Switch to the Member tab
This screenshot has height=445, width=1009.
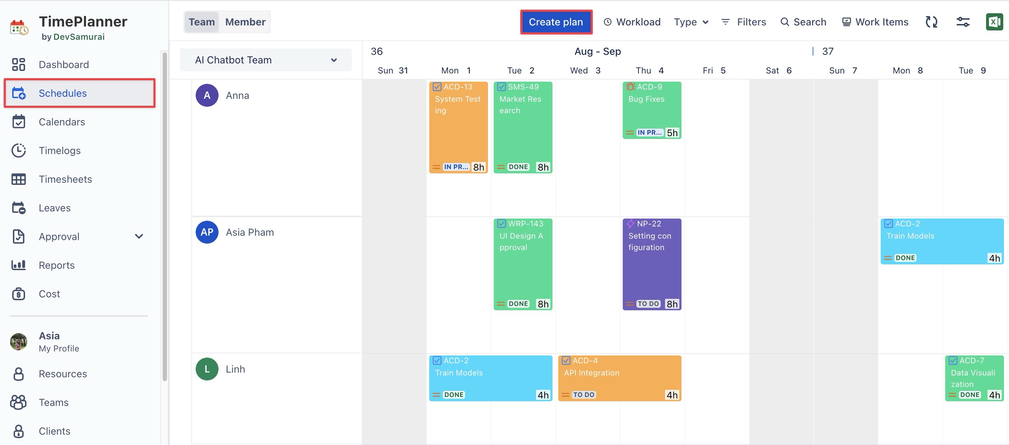(245, 22)
